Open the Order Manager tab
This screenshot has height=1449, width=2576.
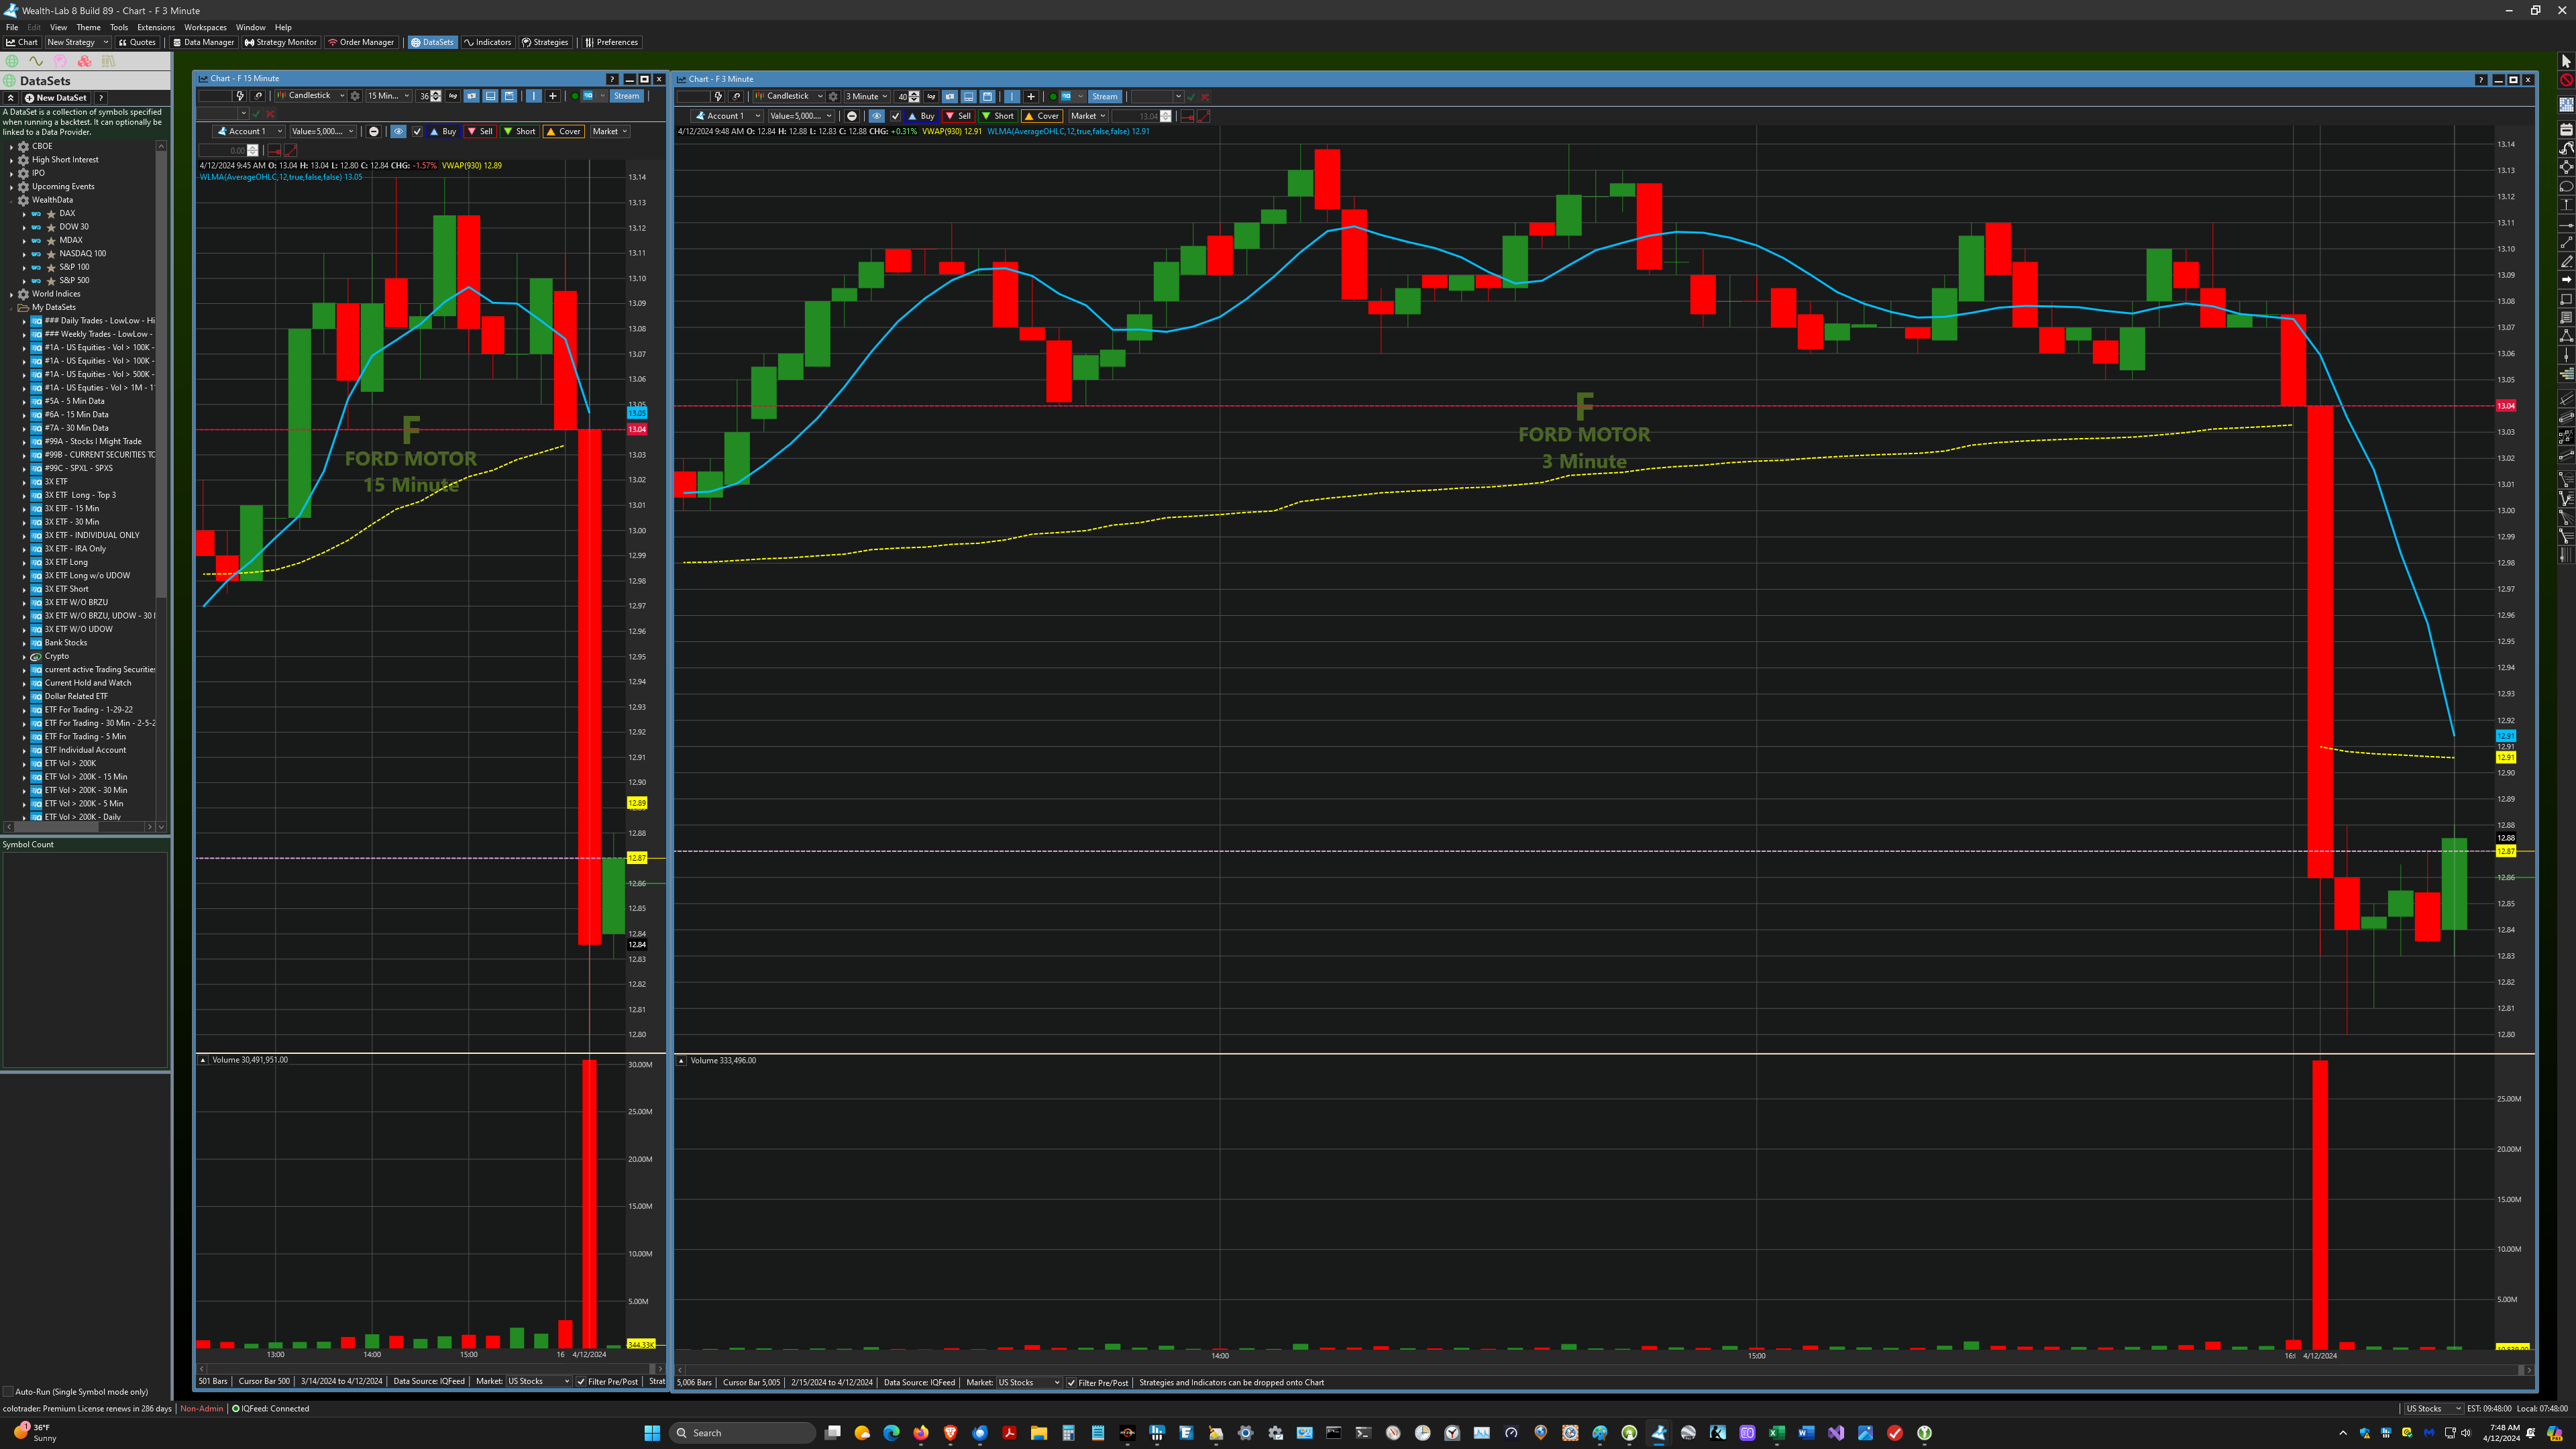361,42
